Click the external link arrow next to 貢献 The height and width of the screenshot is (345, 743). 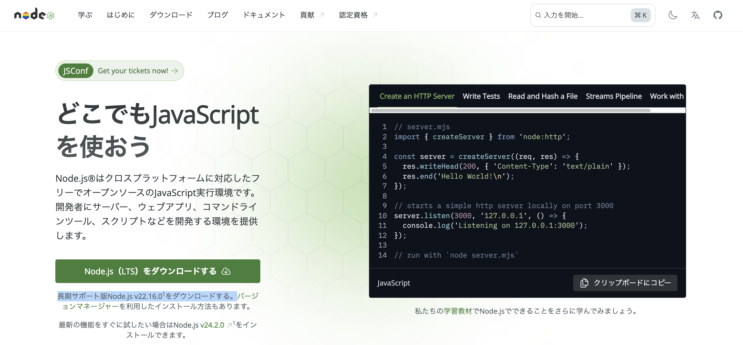click(322, 15)
